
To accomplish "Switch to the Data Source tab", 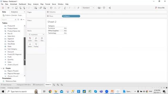I will tap(6, 85).
